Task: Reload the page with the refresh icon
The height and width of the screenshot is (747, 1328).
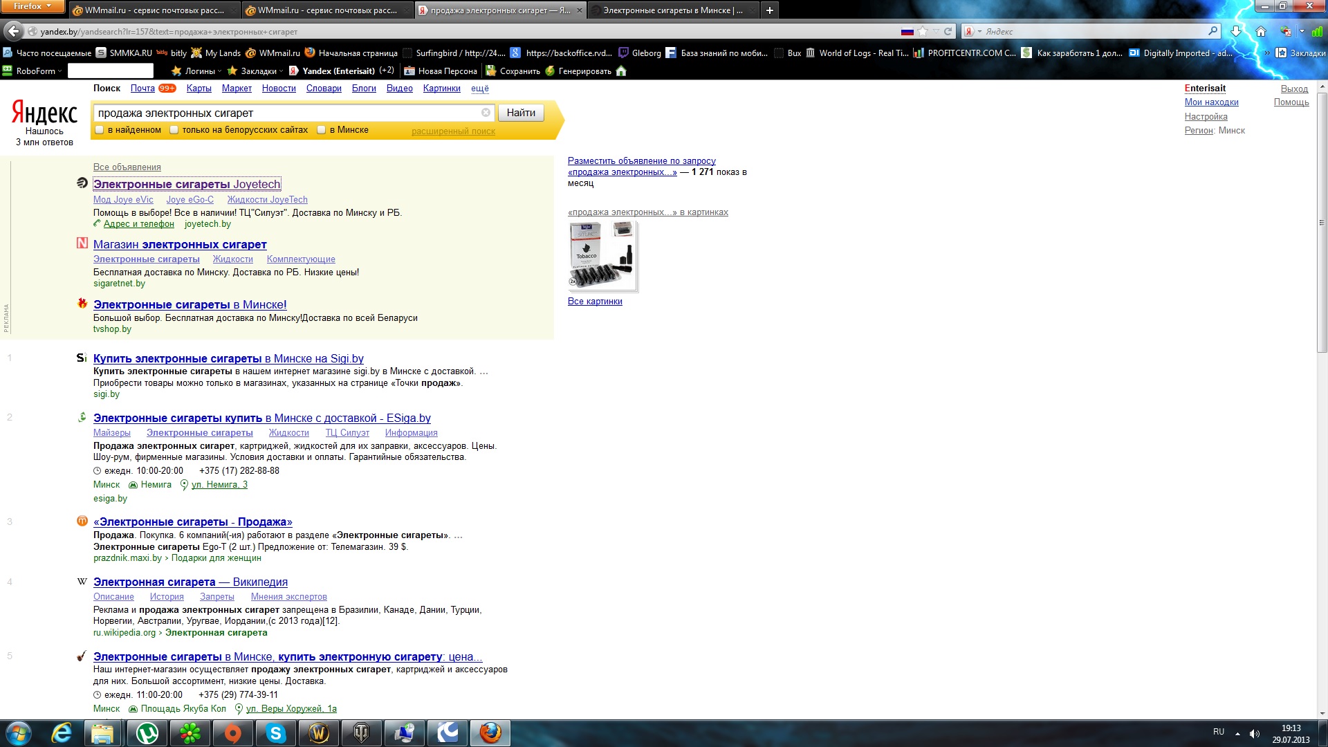Action: click(948, 31)
